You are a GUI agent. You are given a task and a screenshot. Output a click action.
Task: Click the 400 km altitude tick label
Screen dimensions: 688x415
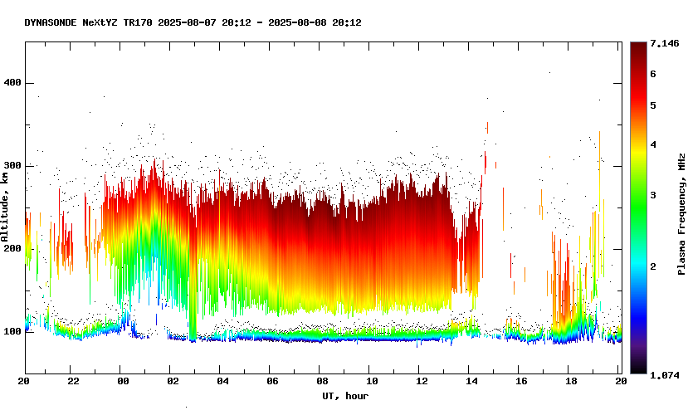(12, 82)
